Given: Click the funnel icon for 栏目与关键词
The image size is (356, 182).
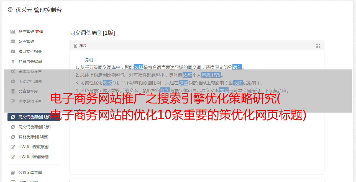Looking at the screenshot, I should (x=13, y=61).
